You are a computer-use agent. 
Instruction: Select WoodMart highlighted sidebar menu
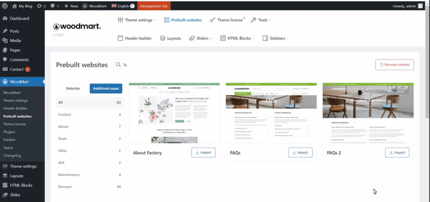pyautogui.click(x=22, y=82)
